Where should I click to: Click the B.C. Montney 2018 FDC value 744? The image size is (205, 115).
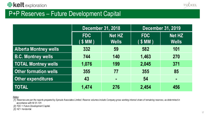(87, 56)
